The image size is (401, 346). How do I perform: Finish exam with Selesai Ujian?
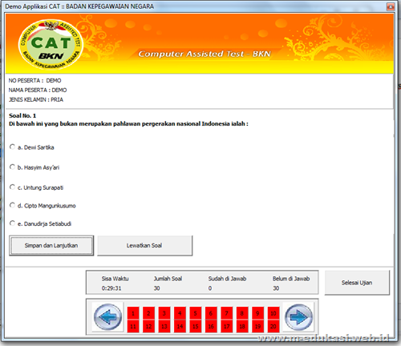click(357, 283)
